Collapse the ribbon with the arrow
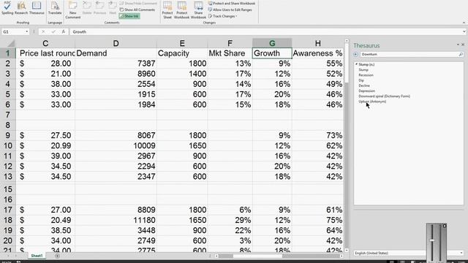Viewport: 468px width, 263px height. (x=464, y=23)
